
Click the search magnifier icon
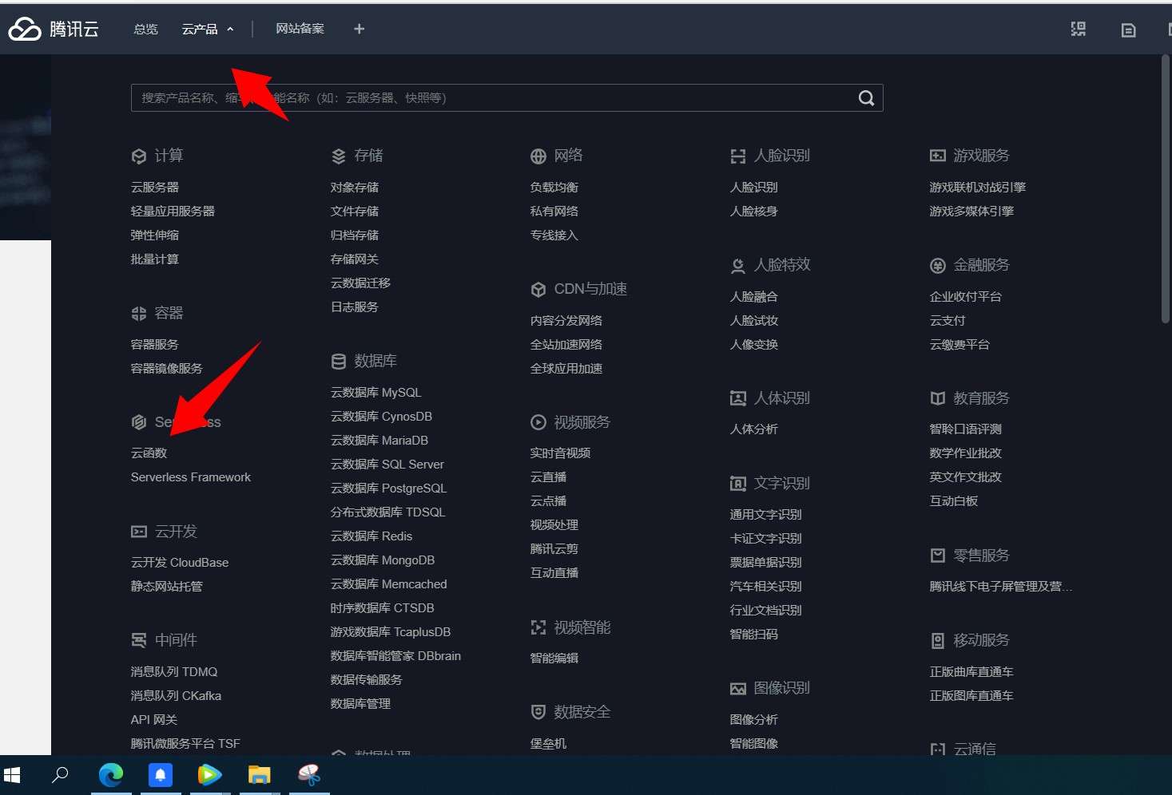(866, 98)
